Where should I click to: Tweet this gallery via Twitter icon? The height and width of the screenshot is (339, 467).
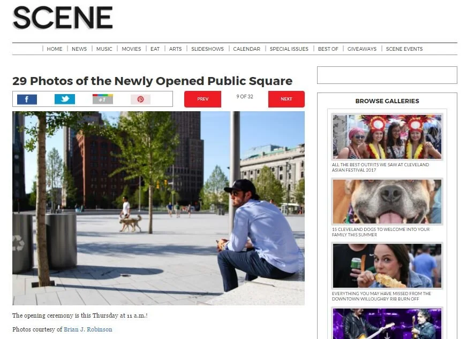tap(65, 99)
